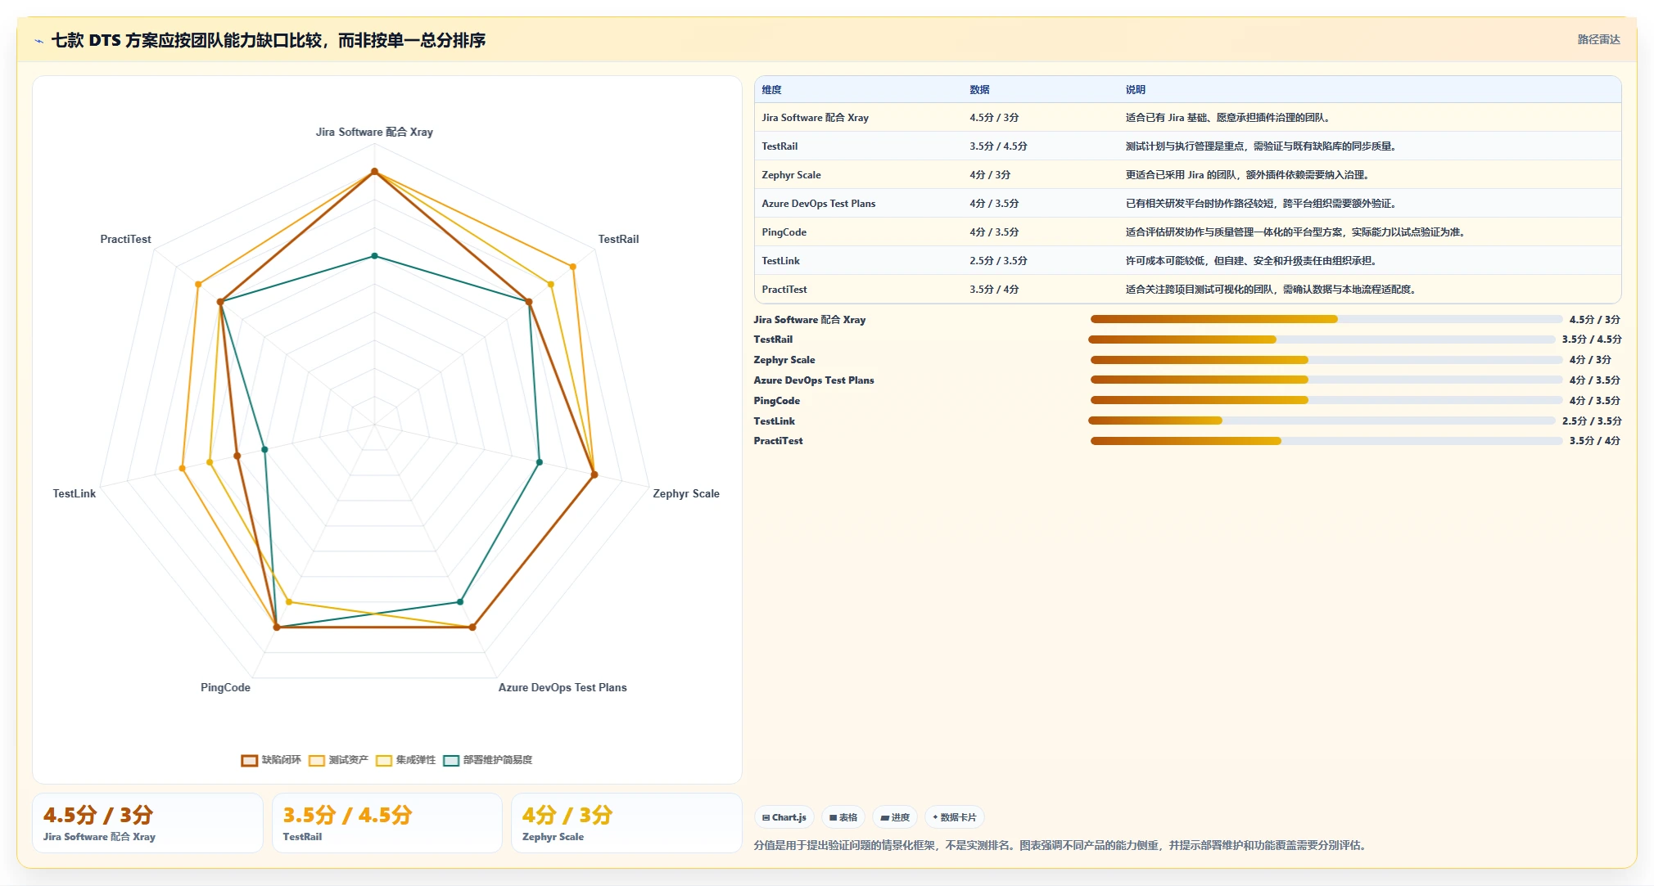Click the footnote text 分值是用于提出验证问题
1654x886 pixels.
point(1061,845)
